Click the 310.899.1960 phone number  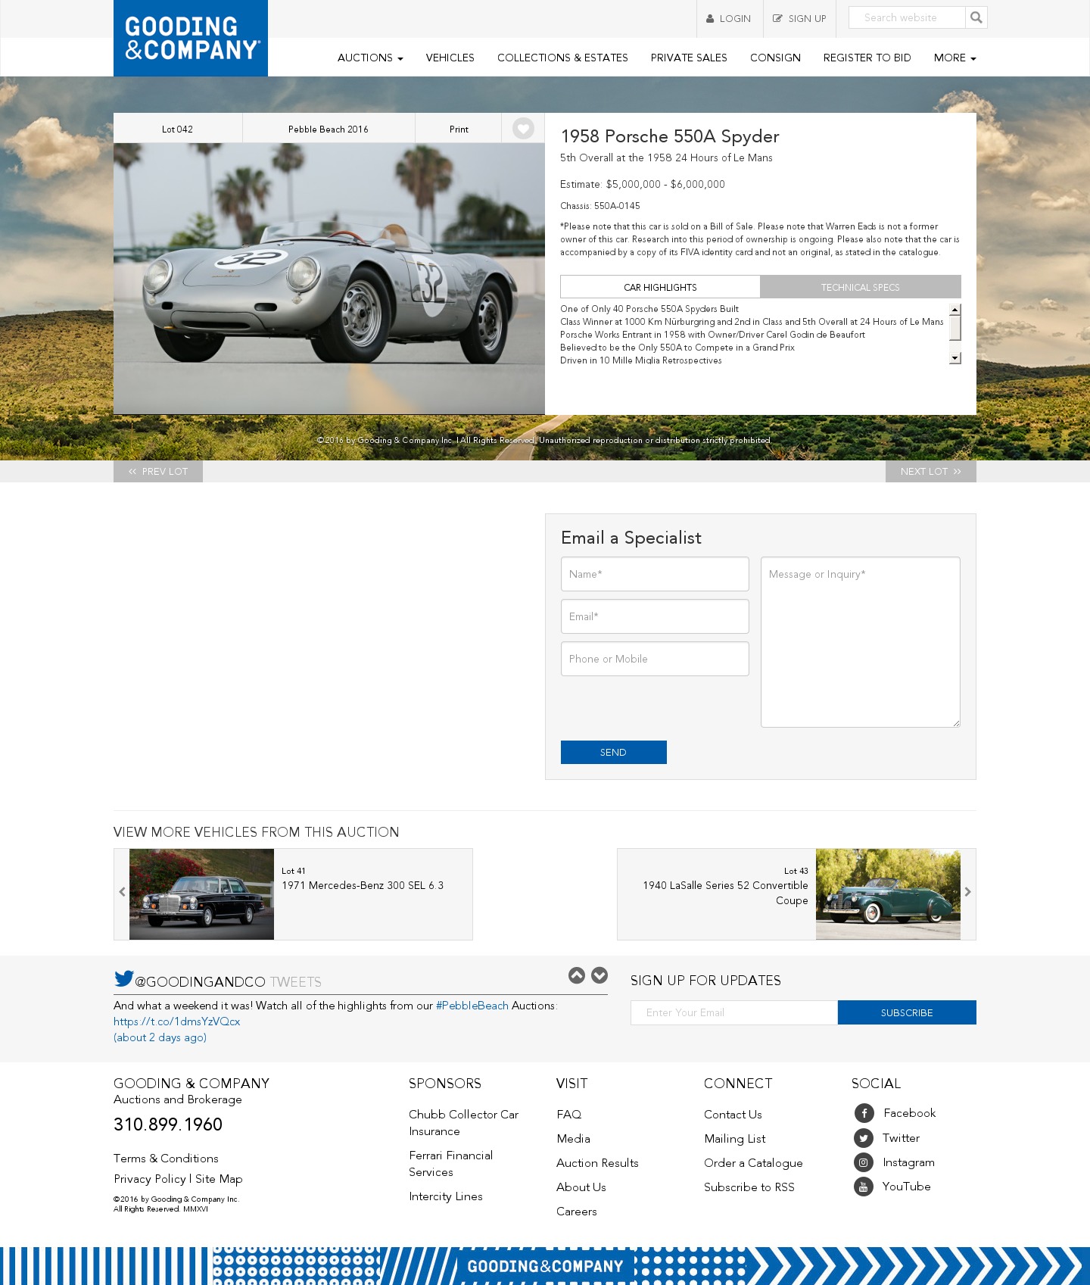click(x=168, y=1124)
